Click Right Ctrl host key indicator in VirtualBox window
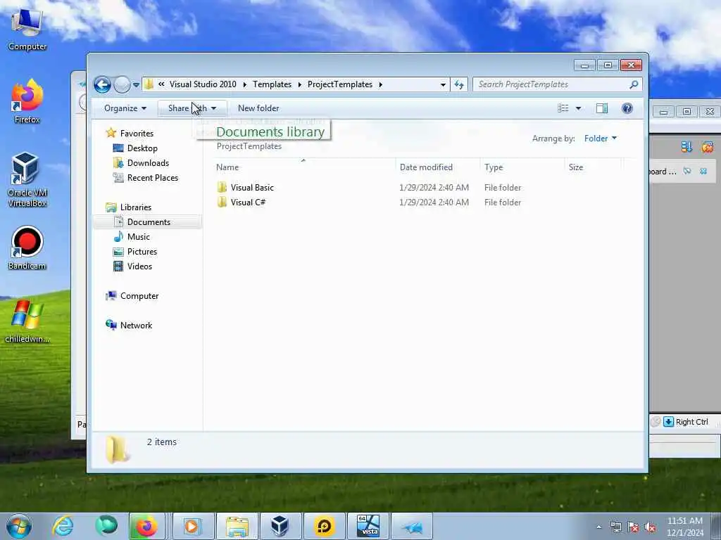This screenshot has height=540, width=721. (691, 422)
